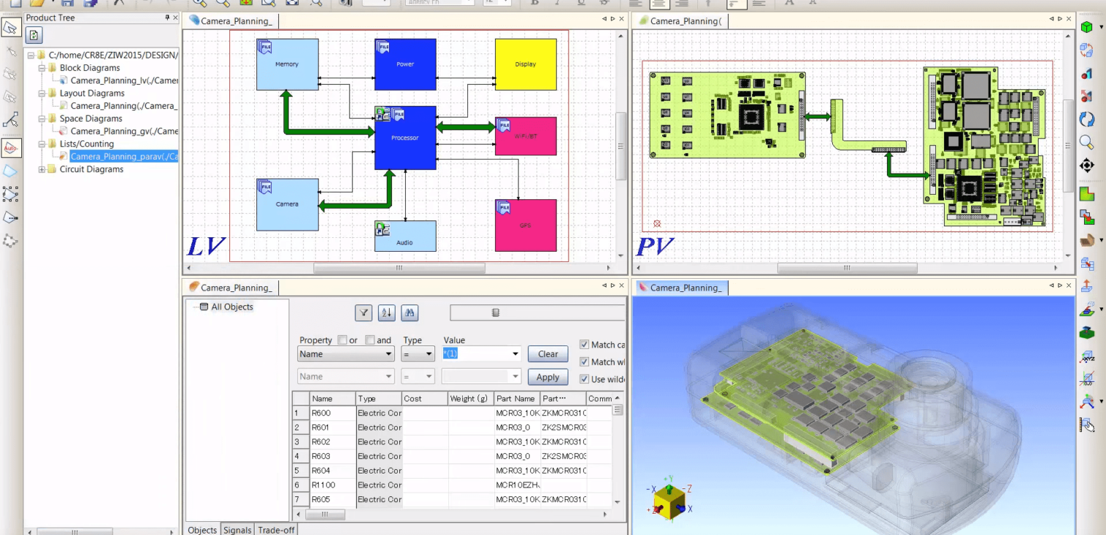
Task: Collapse the Space Diagrams tree node
Action: pyautogui.click(x=42, y=119)
